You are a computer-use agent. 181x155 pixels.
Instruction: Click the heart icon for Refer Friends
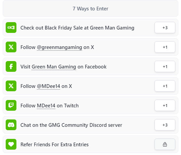click(11, 144)
